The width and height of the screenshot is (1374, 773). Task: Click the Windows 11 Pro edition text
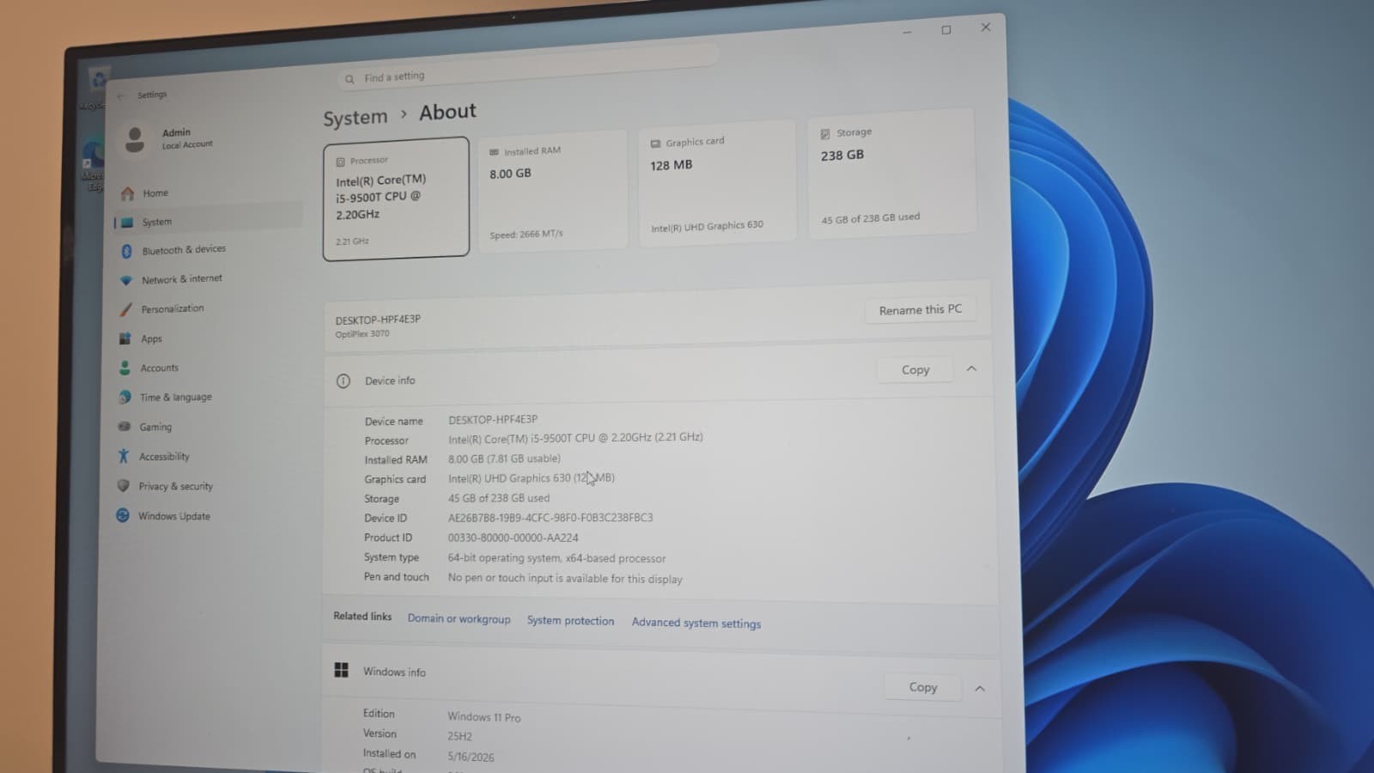tap(483, 717)
